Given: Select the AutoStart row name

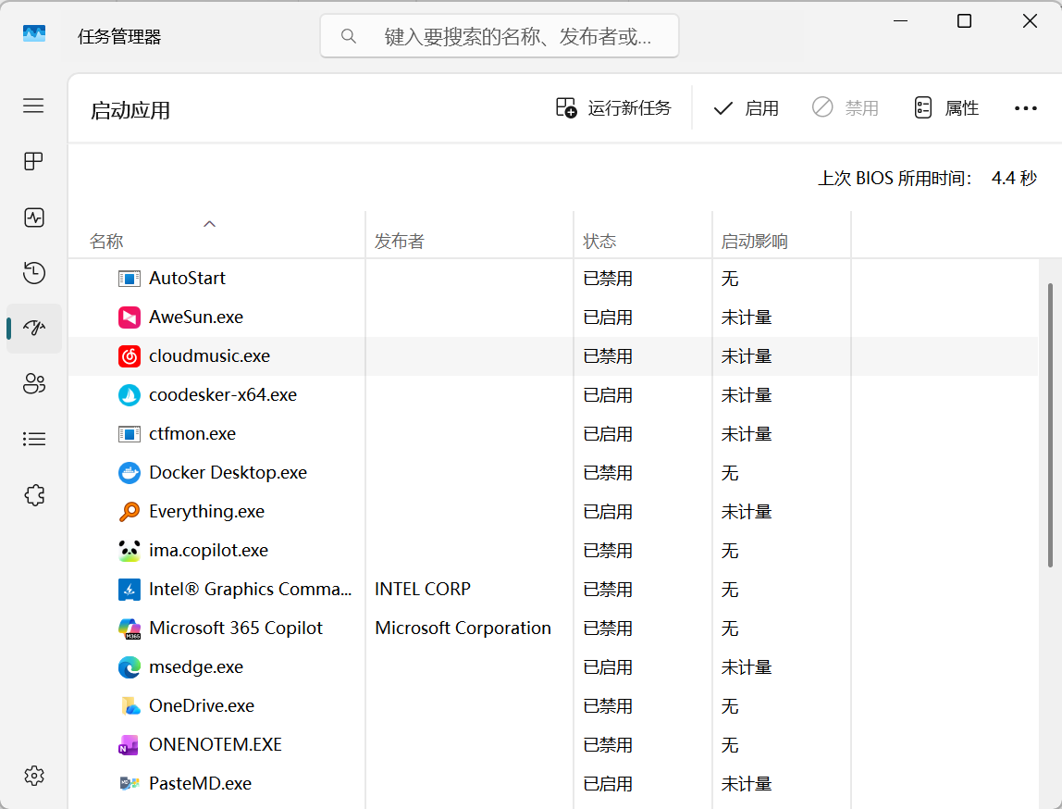Looking at the screenshot, I should (x=187, y=278).
